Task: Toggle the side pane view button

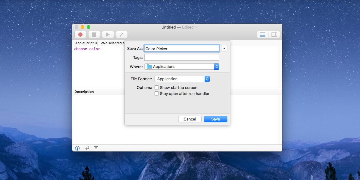Action: [274, 35]
